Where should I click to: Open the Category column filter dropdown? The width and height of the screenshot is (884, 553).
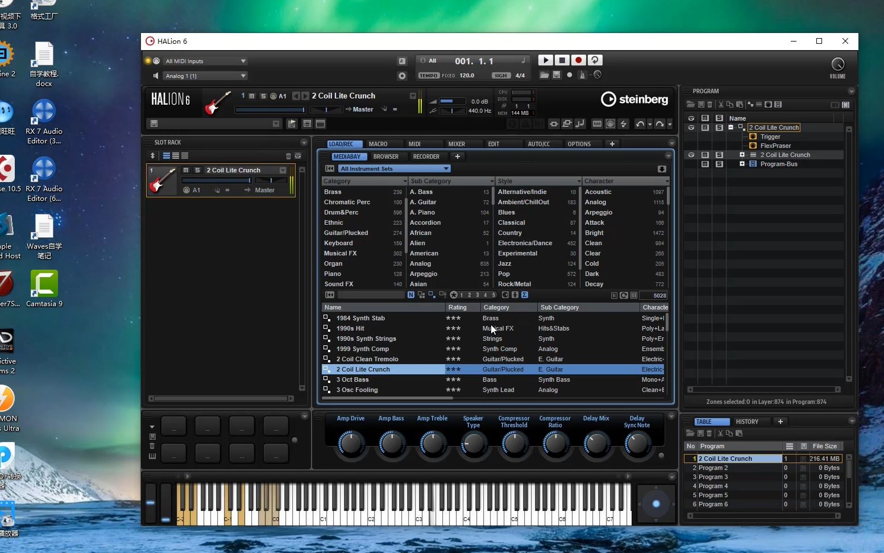point(404,181)
